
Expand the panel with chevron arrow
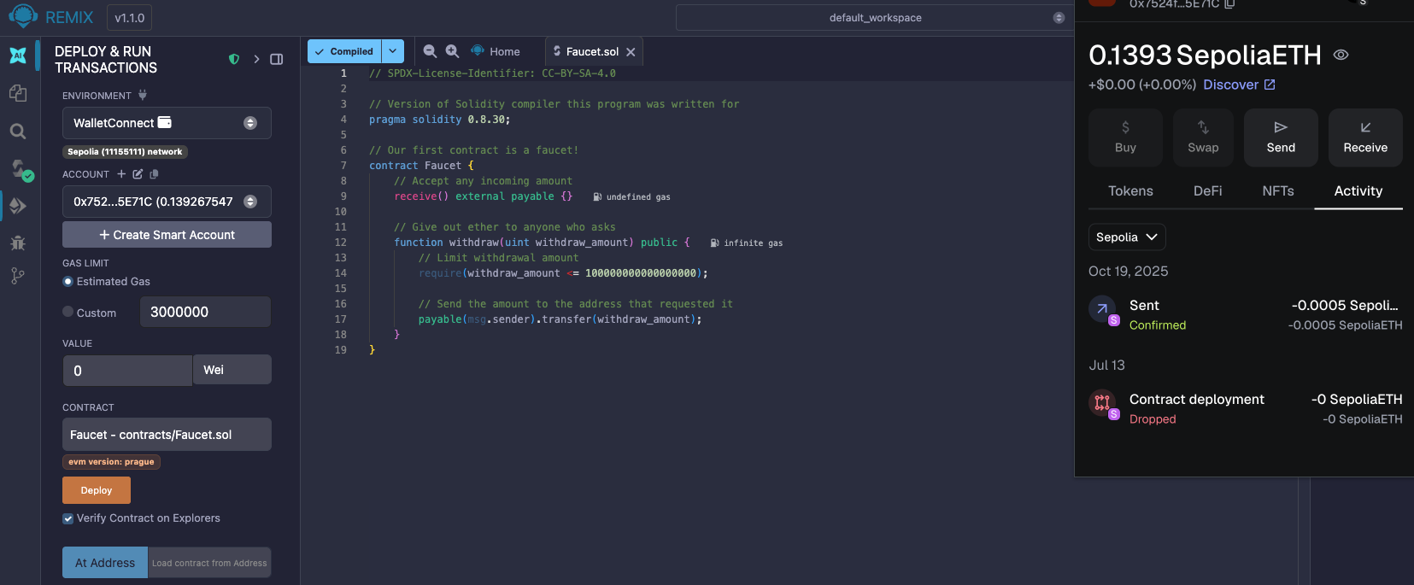(256, 59)
